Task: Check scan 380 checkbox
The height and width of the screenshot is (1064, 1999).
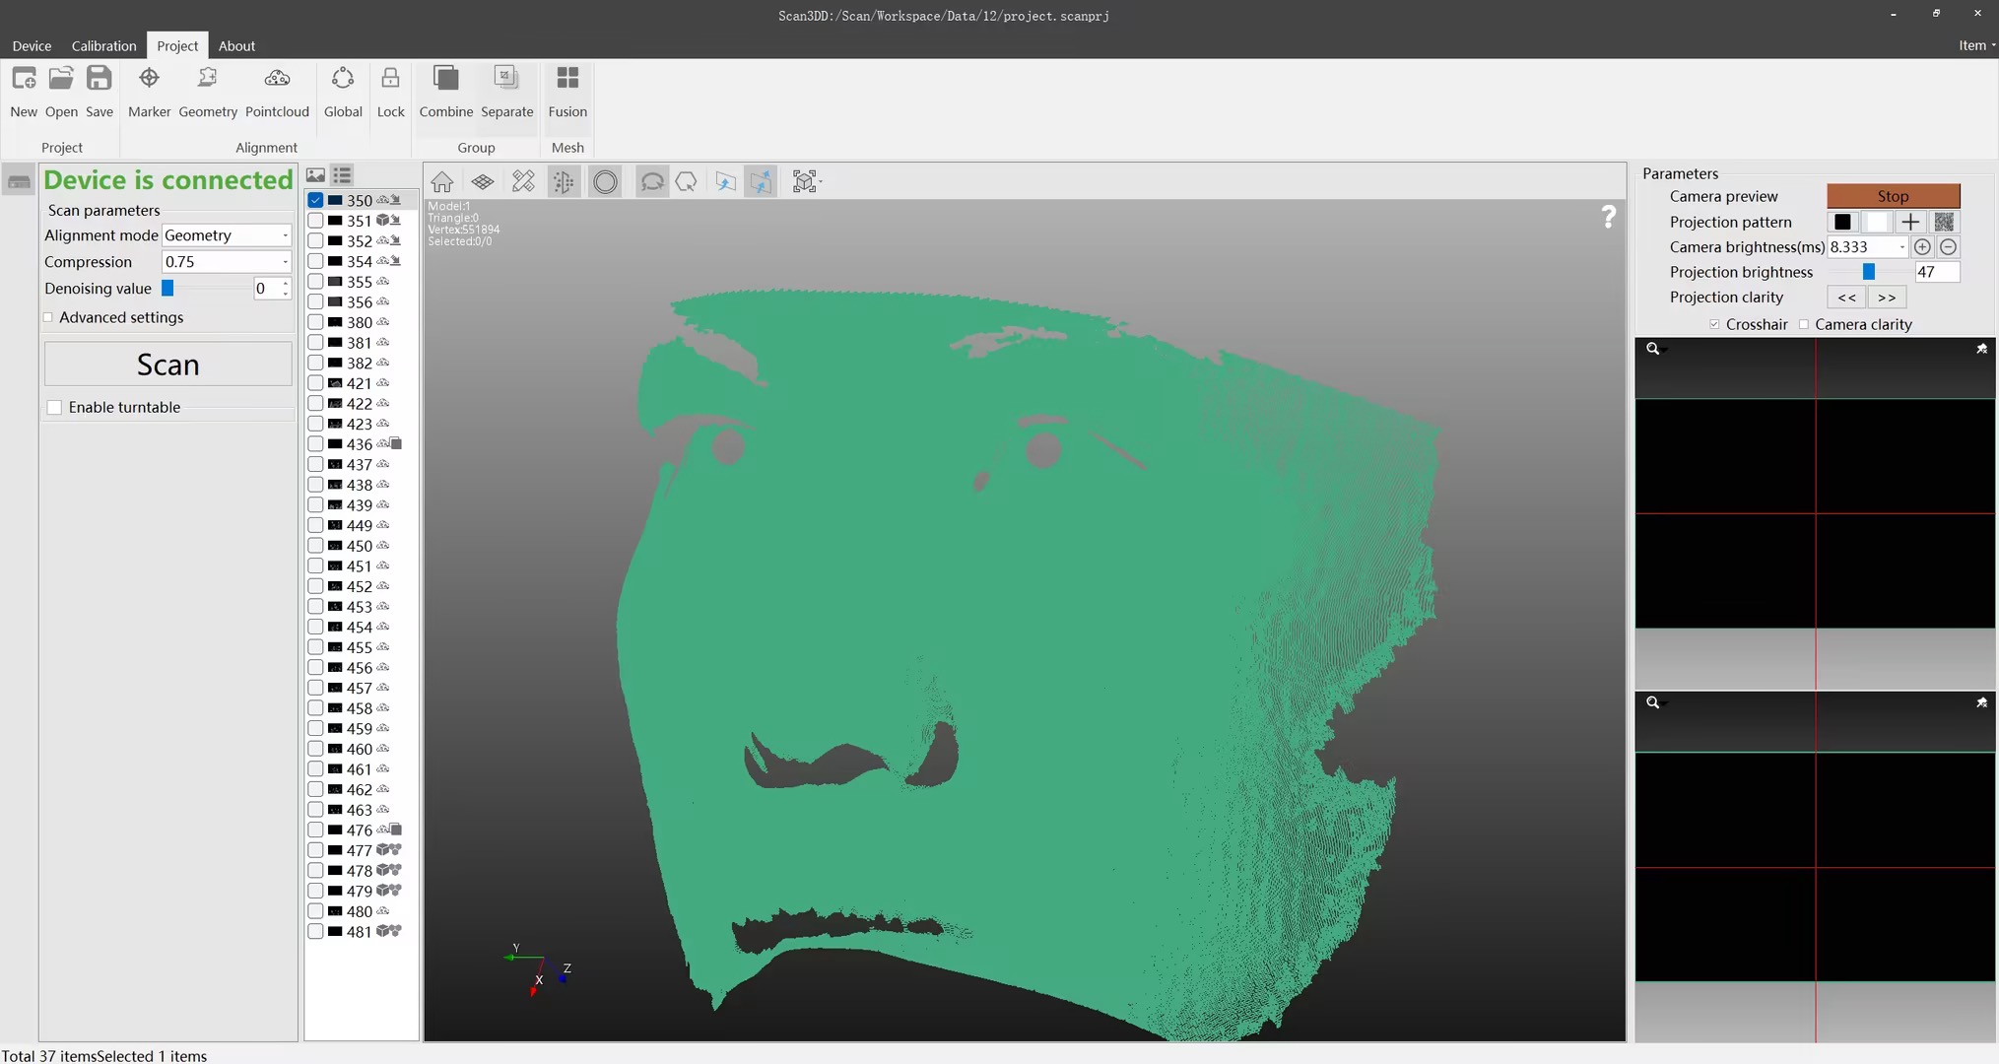Action: click(315, 322)
